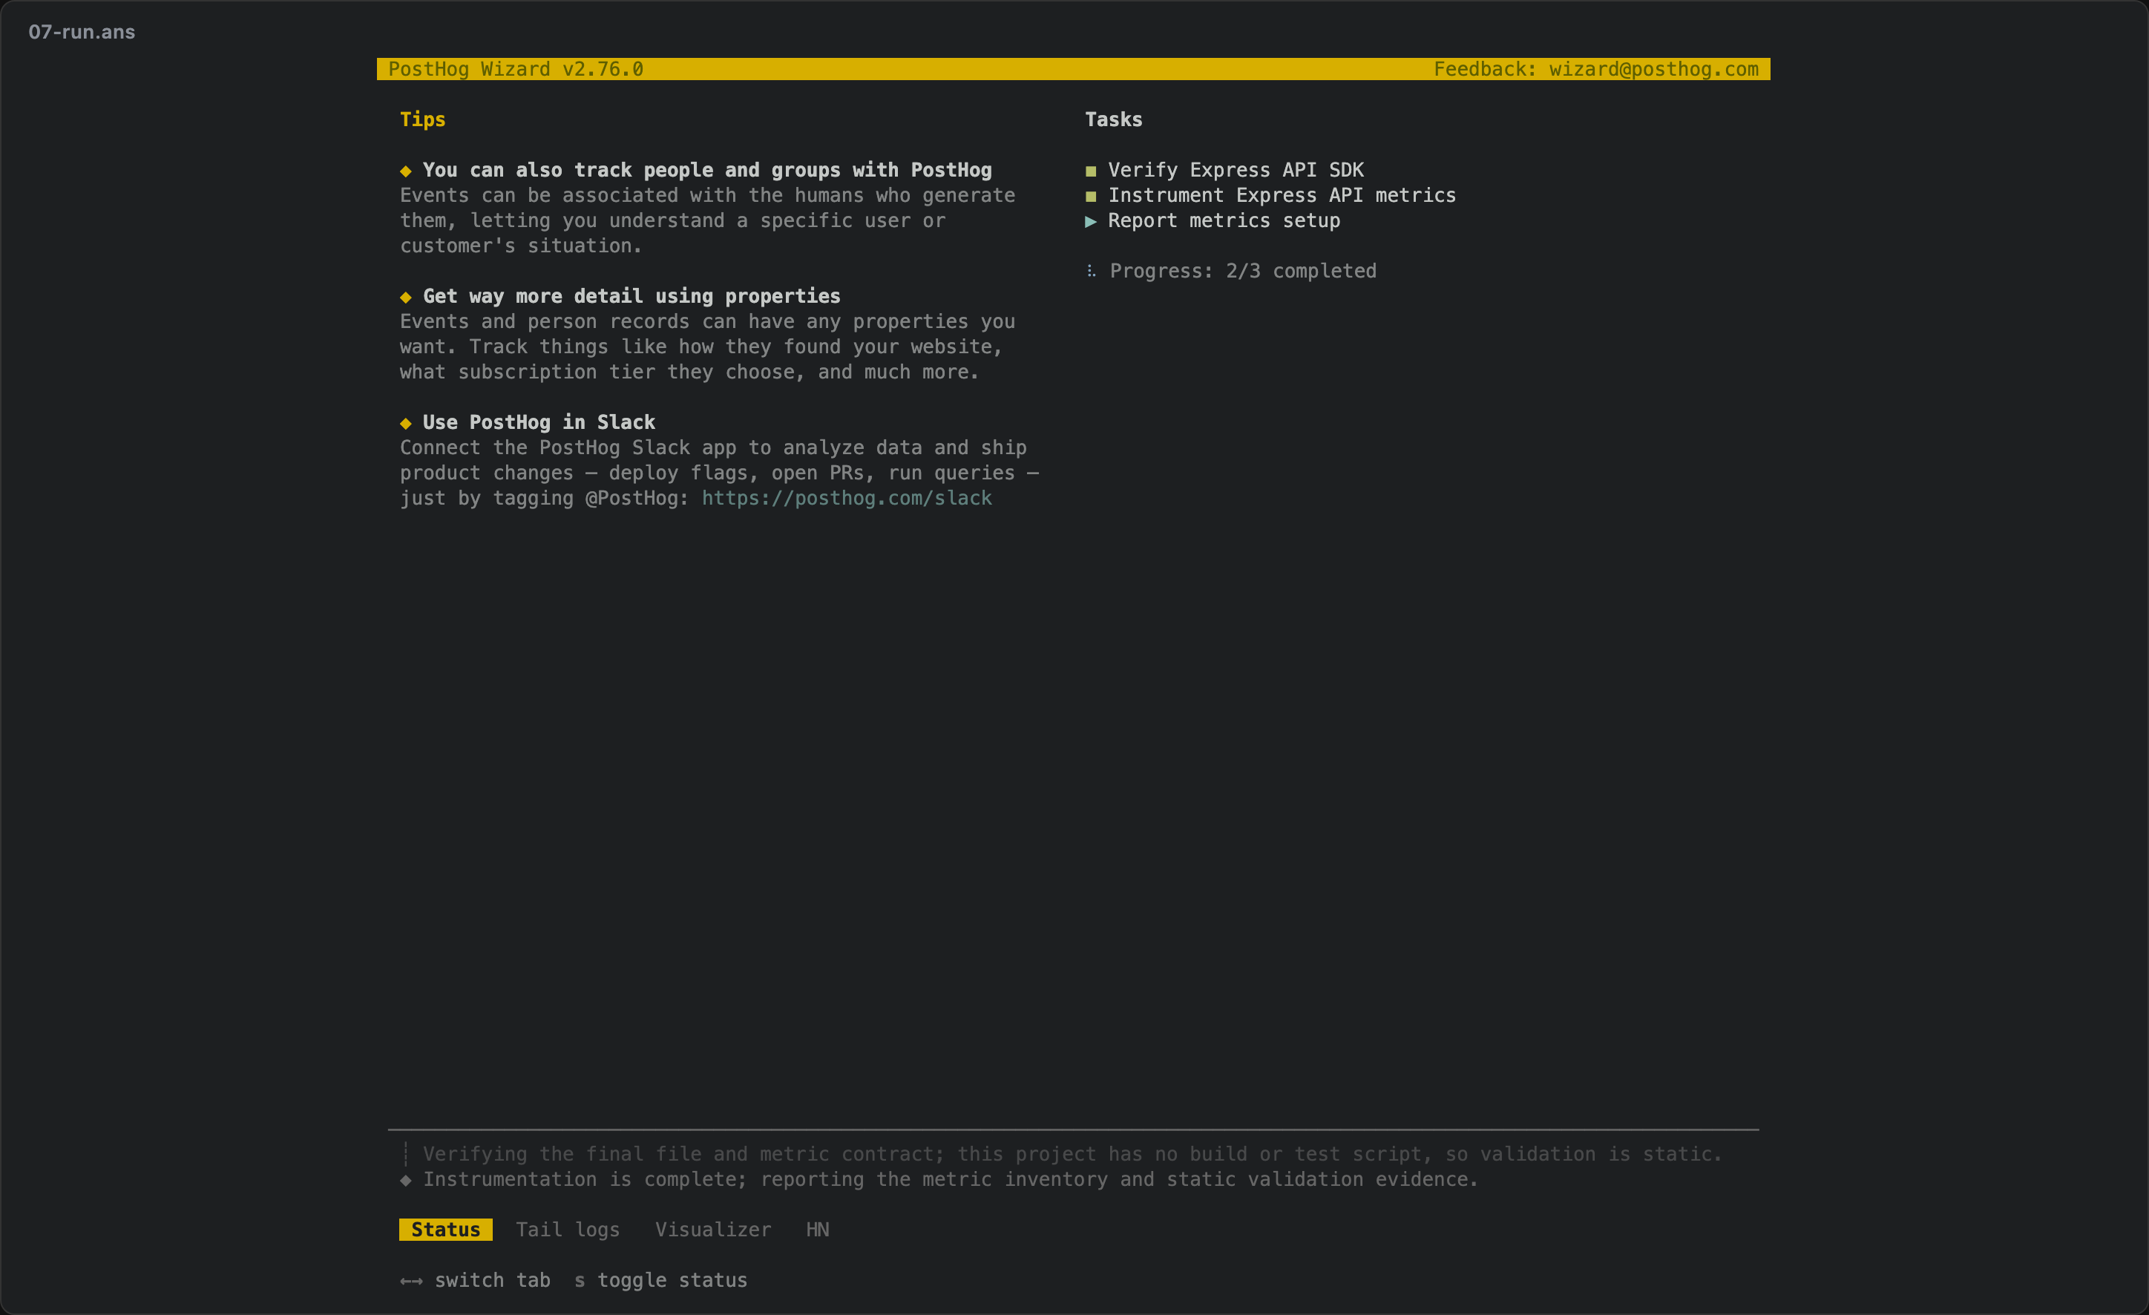Click the 'Tasks' heading

[x=1113, y=119]
